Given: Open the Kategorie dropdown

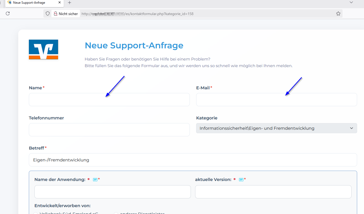Looking at the screenshot, I should tap(276, 128).
